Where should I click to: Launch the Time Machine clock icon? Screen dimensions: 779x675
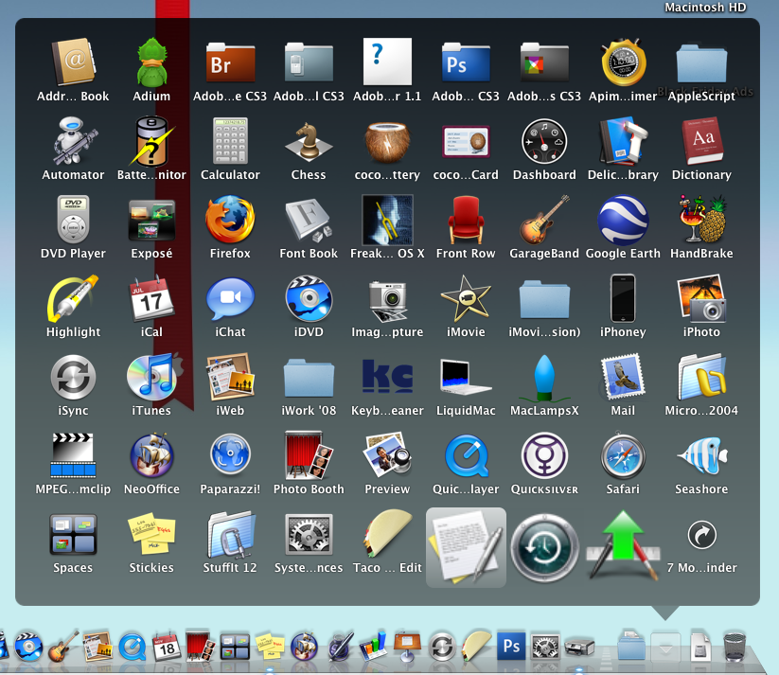point(544,548)
